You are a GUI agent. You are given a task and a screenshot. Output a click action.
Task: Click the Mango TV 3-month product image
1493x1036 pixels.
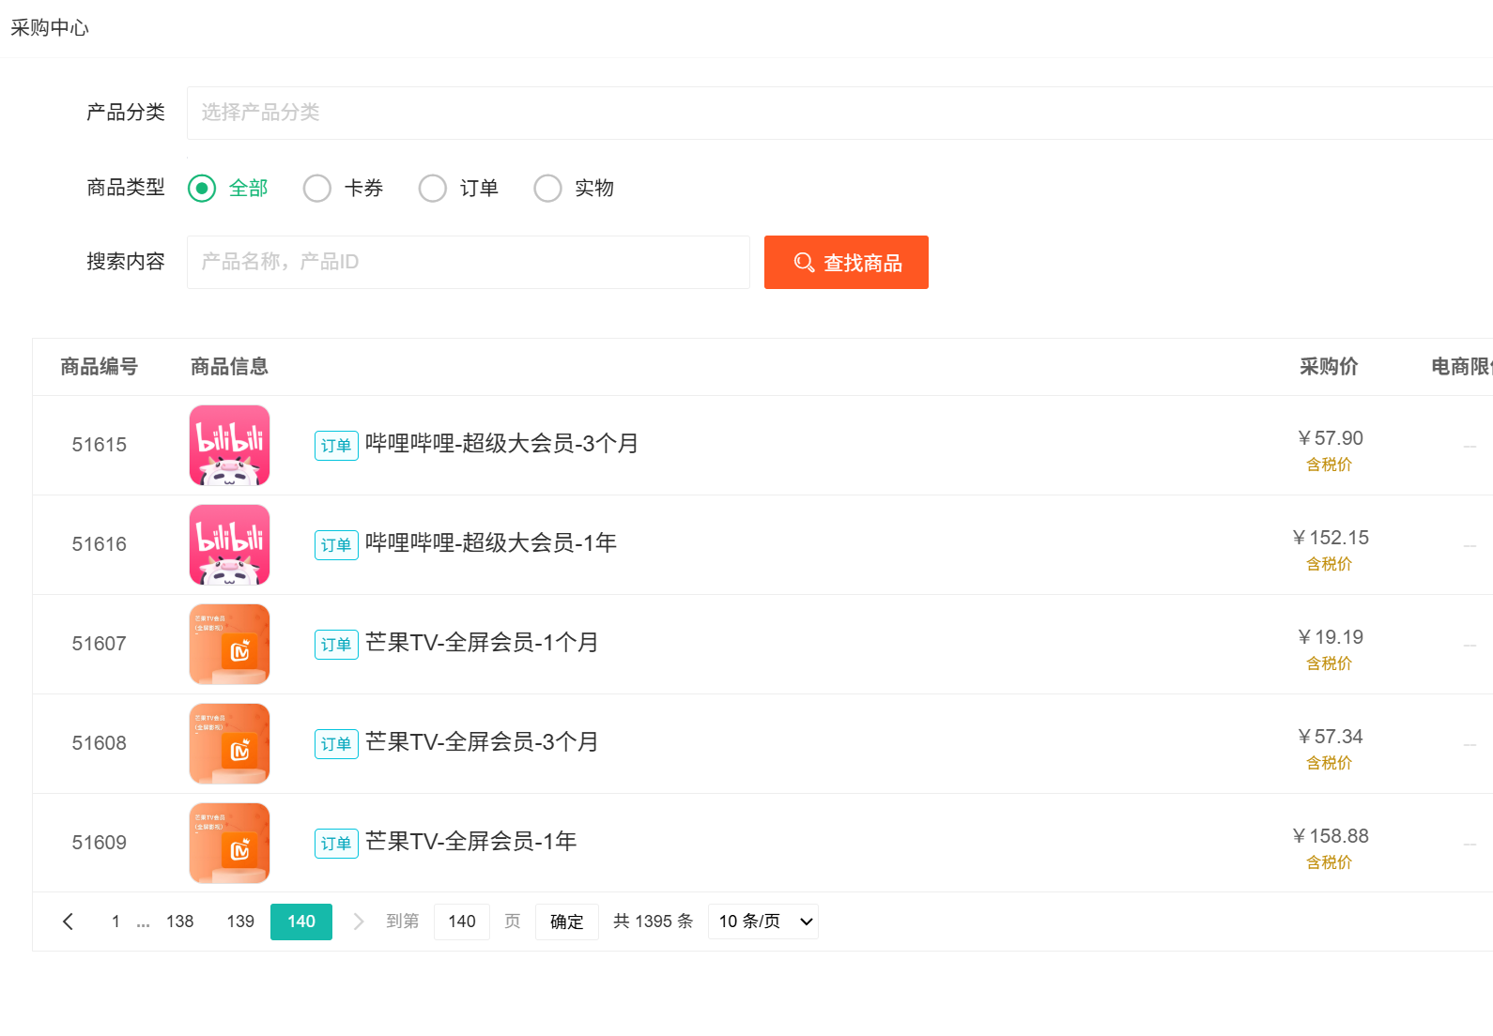[x=229, y=743]
